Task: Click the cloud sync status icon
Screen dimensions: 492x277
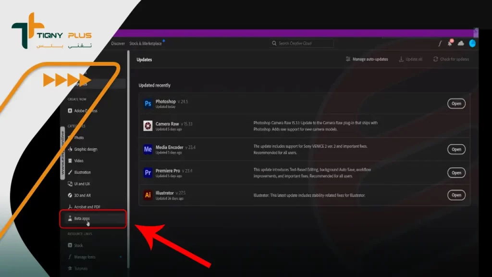Action: pyautogui.click(x=461, y=43)
